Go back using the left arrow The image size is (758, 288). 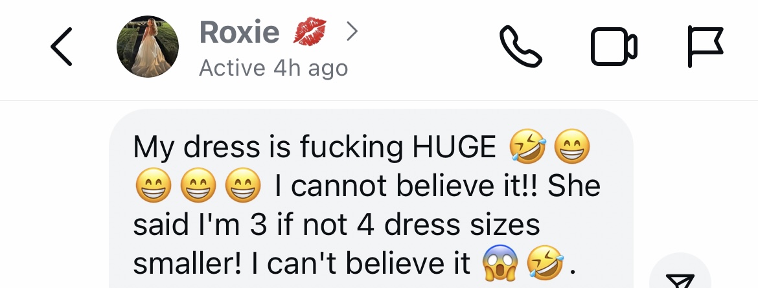(62, 47)
